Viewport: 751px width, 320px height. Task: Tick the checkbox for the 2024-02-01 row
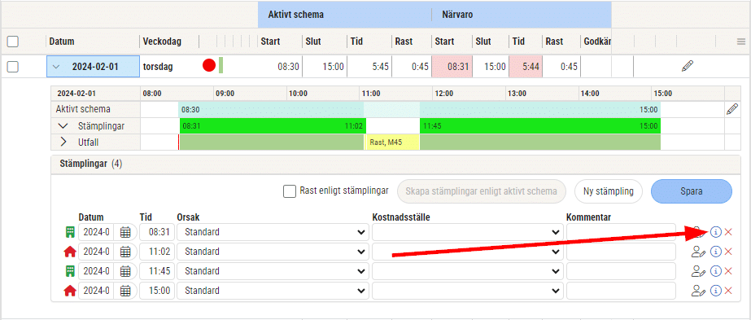(x=13, y=66)
